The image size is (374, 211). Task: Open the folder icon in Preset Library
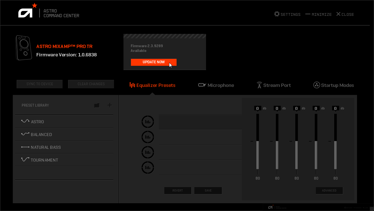tap(97, 105)
